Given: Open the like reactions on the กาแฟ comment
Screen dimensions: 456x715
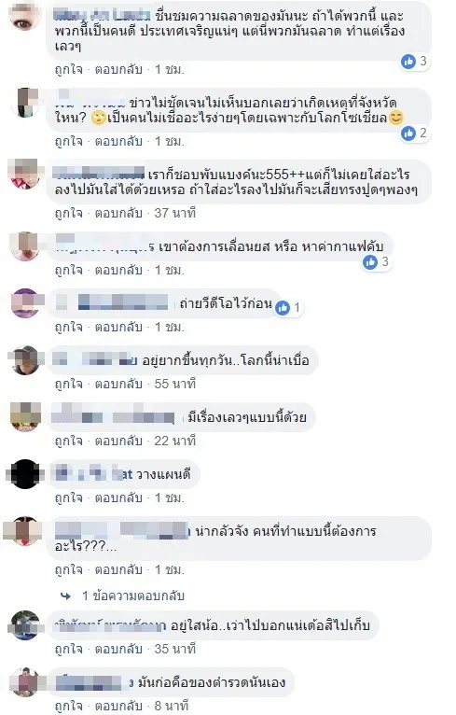Looking at the screenshot, I should tap(370, 262).
